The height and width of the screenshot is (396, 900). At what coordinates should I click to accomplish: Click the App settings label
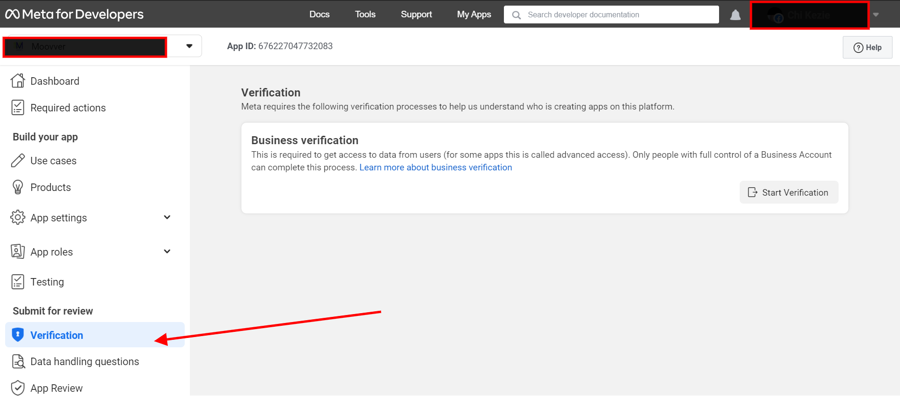pyautogui.click(x=59, y=218)
